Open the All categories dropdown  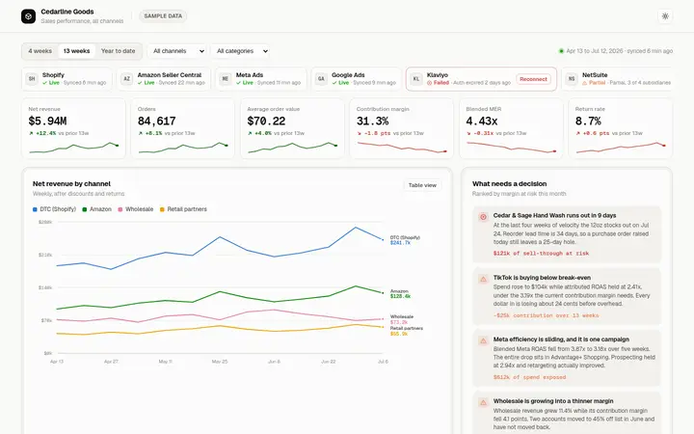point(241,51)
